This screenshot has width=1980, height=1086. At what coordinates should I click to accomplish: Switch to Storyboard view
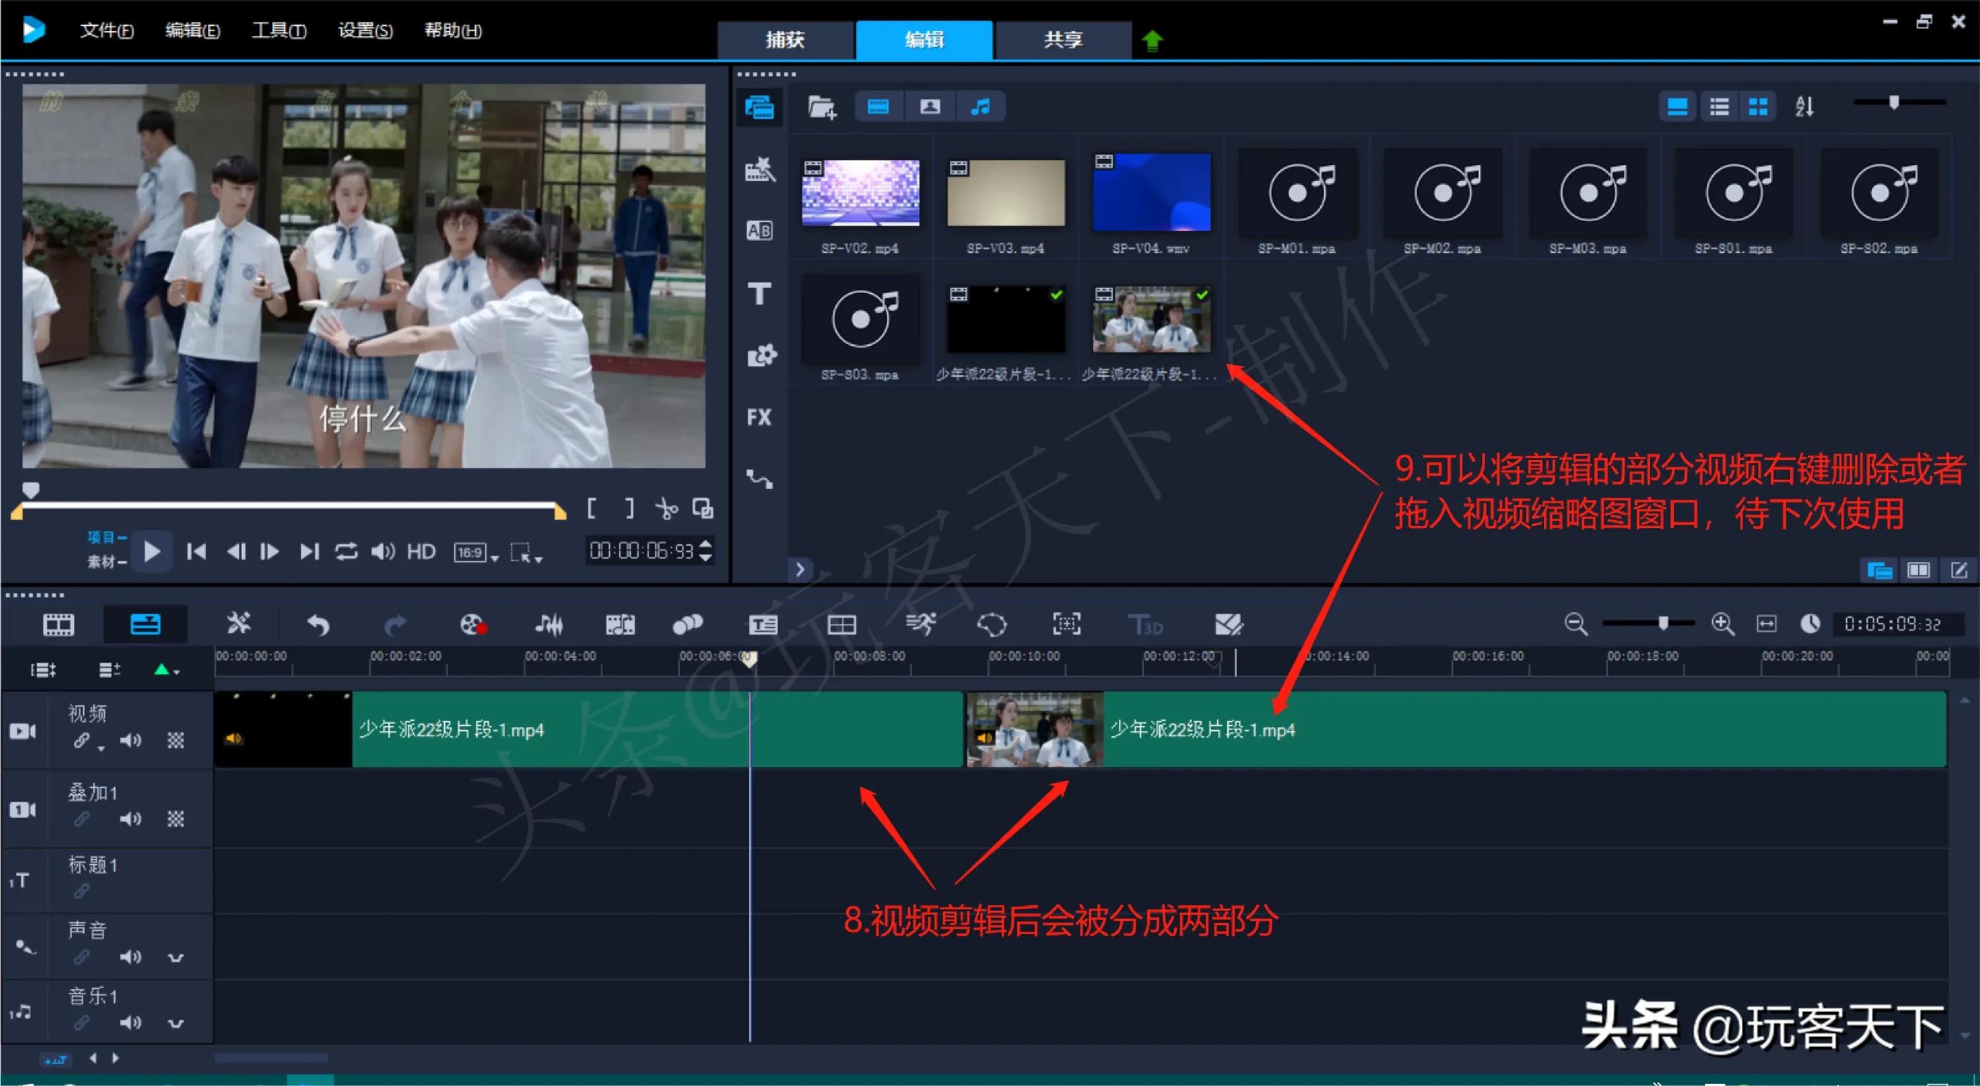(57, 624)
